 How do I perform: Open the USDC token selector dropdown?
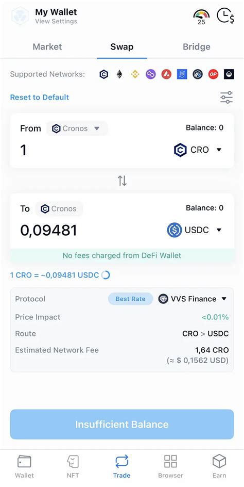[x=195, y=230]
